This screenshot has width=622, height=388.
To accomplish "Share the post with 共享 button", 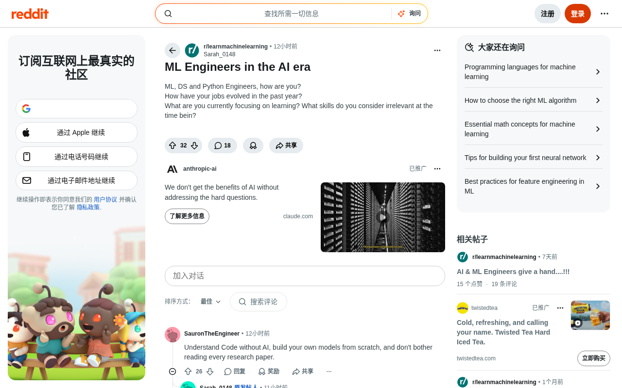I will [x=286, y=145].
